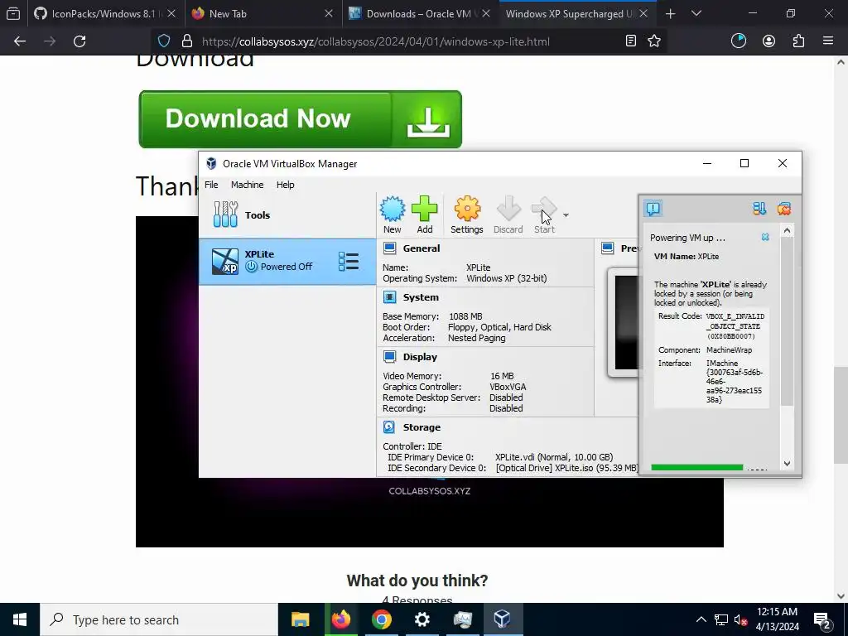Screen dimensions: 848x636
Task: Open the File menu in VirtualBox
Action: tap(211, 185)
